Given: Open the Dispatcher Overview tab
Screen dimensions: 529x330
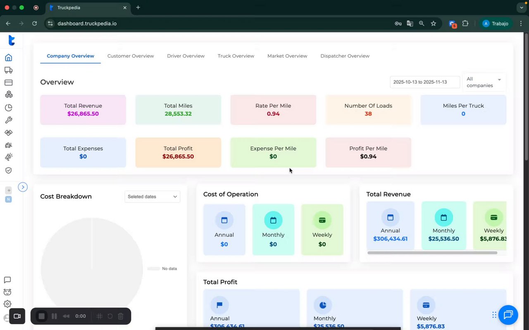Looking at the screenshot, I should [345, 56].
